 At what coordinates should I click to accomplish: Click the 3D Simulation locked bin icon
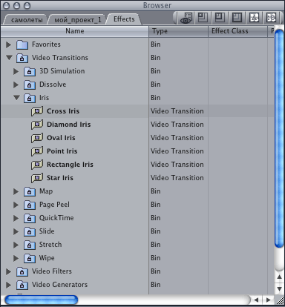(30, 71)
